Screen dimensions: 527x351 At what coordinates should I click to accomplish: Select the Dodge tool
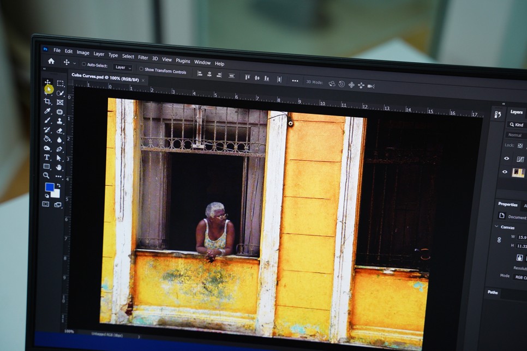point(47,148)
